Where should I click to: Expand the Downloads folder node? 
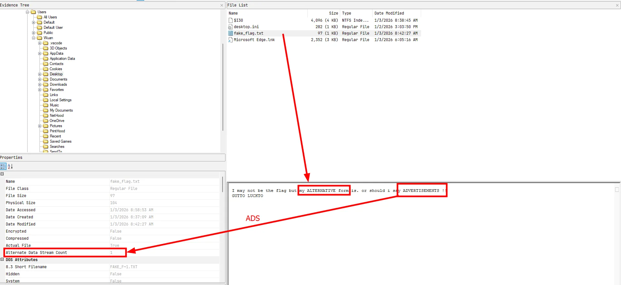[x=40, y=84]
